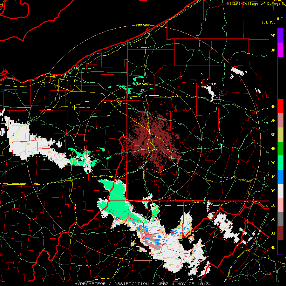Click the '[CLAS]' units label
This screenshot has height=286, width=286.
[269, 22]
